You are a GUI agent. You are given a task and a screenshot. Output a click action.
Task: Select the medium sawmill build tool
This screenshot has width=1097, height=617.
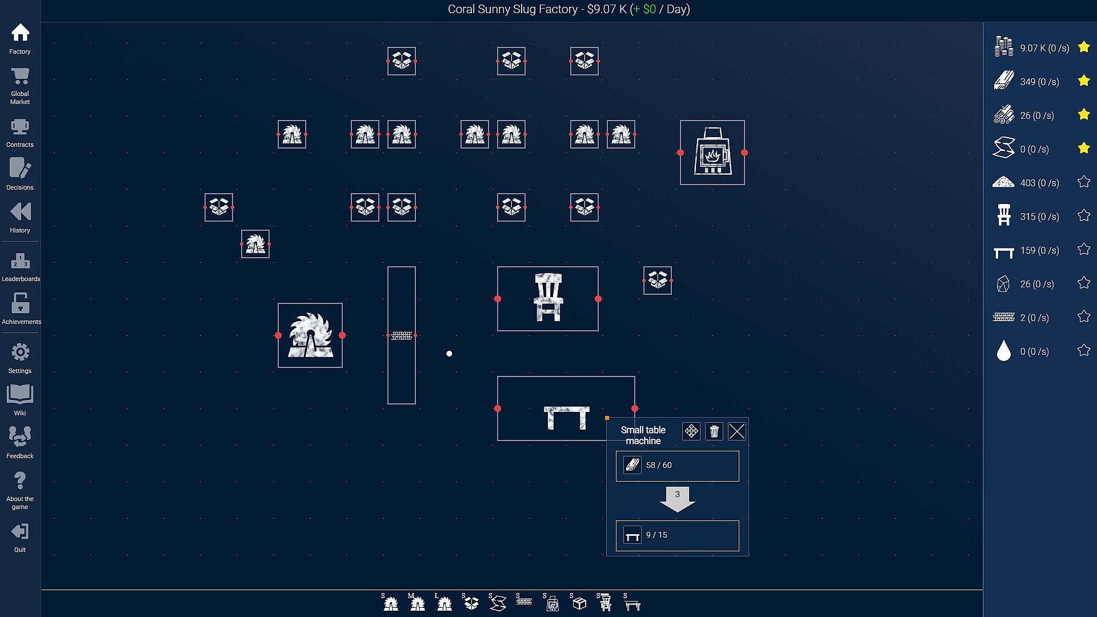[417, 603]
